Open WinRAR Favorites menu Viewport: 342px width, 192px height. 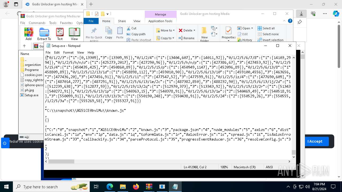coord(66,23)
